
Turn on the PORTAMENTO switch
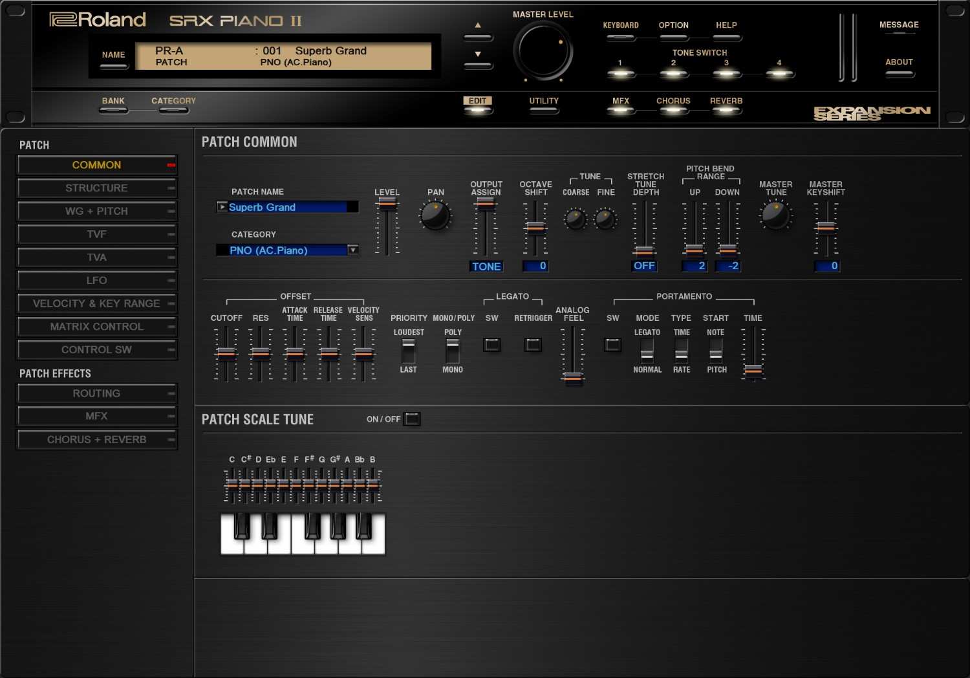point(612,345)
